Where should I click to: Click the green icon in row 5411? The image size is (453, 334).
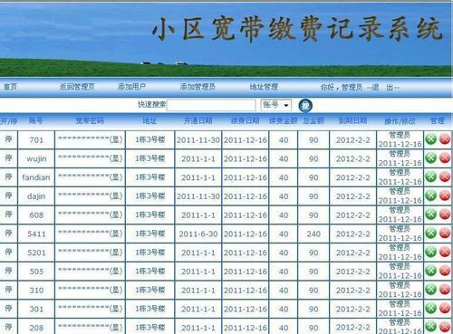pos(430,233)
